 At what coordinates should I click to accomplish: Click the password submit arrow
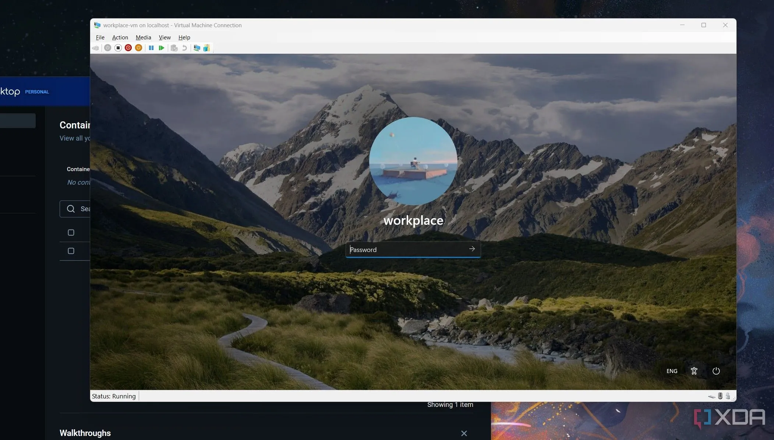[472, 249]
